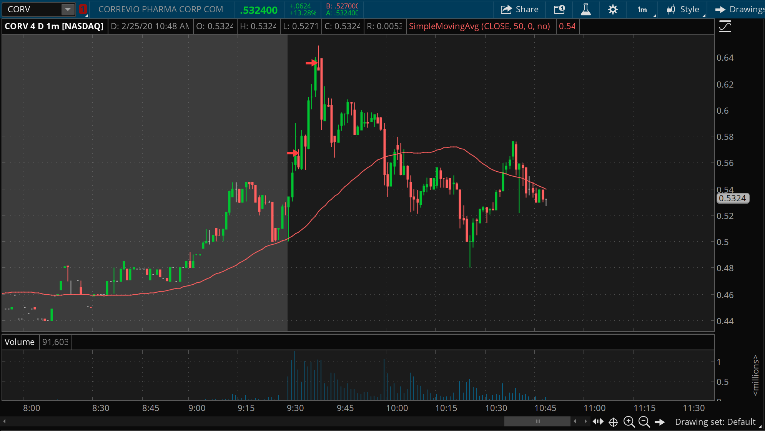The image size is (765, 431).
Task: Open the Edit Studies flask icon
Action: [x=585, y=10]
